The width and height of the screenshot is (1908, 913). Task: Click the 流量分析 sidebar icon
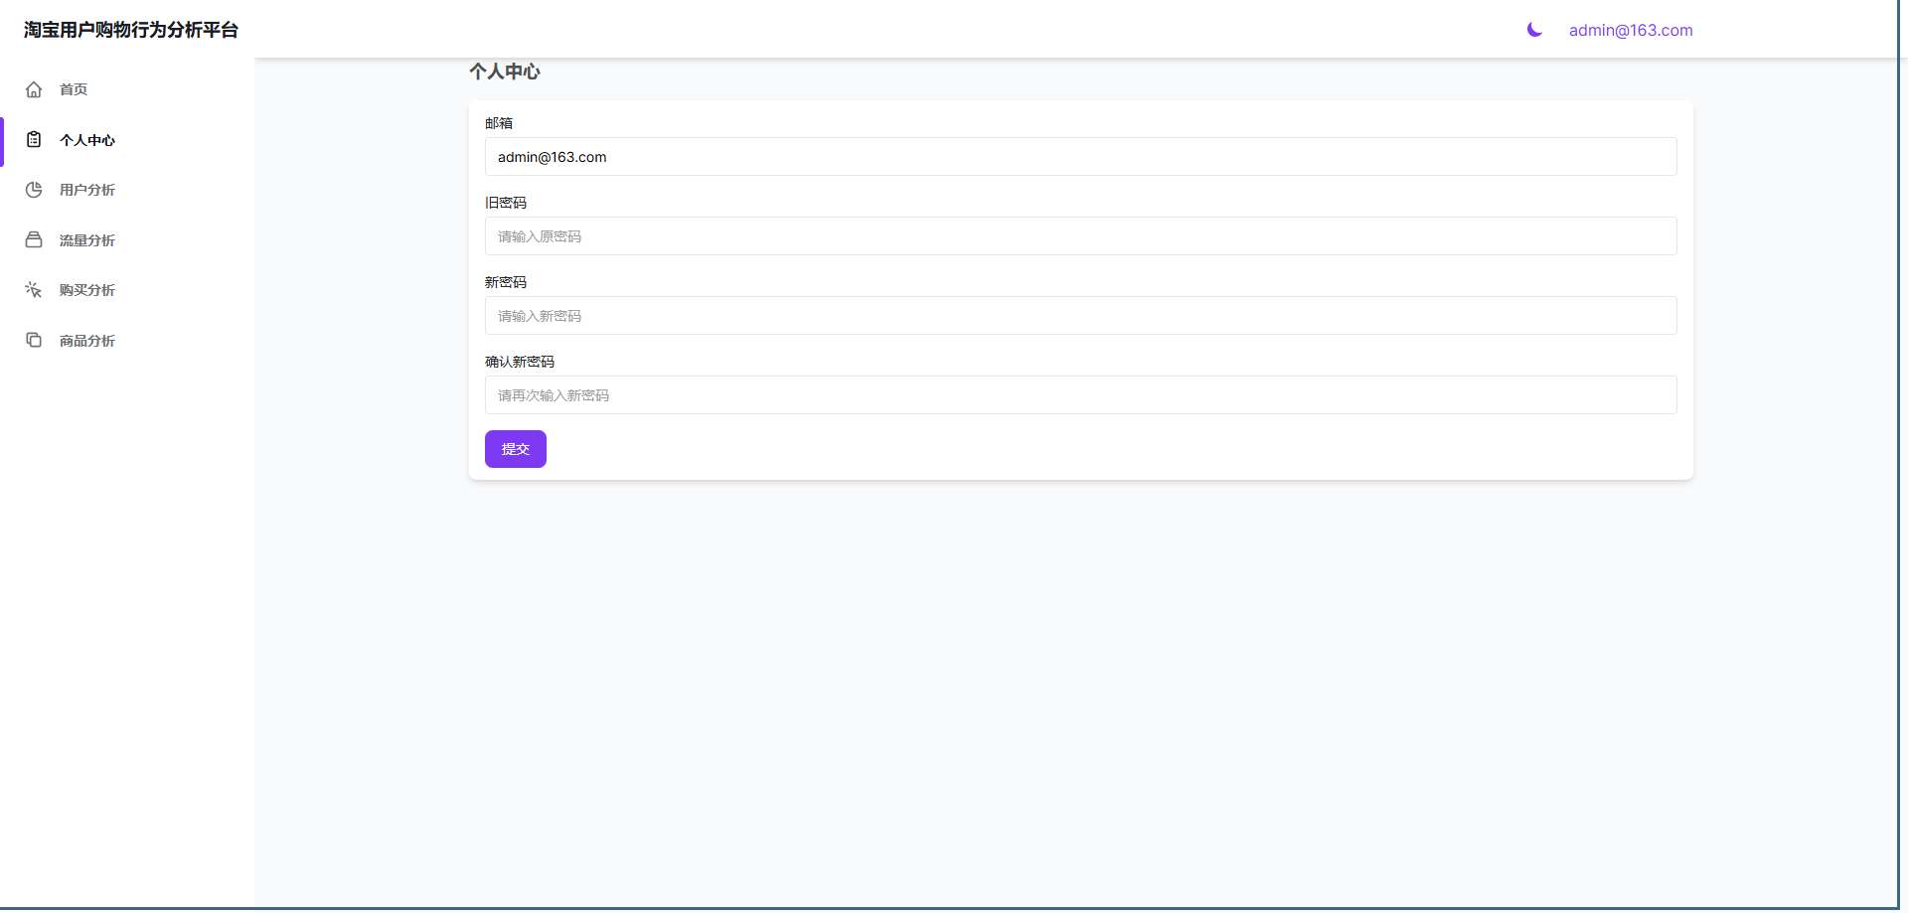[x=34, y=240]
